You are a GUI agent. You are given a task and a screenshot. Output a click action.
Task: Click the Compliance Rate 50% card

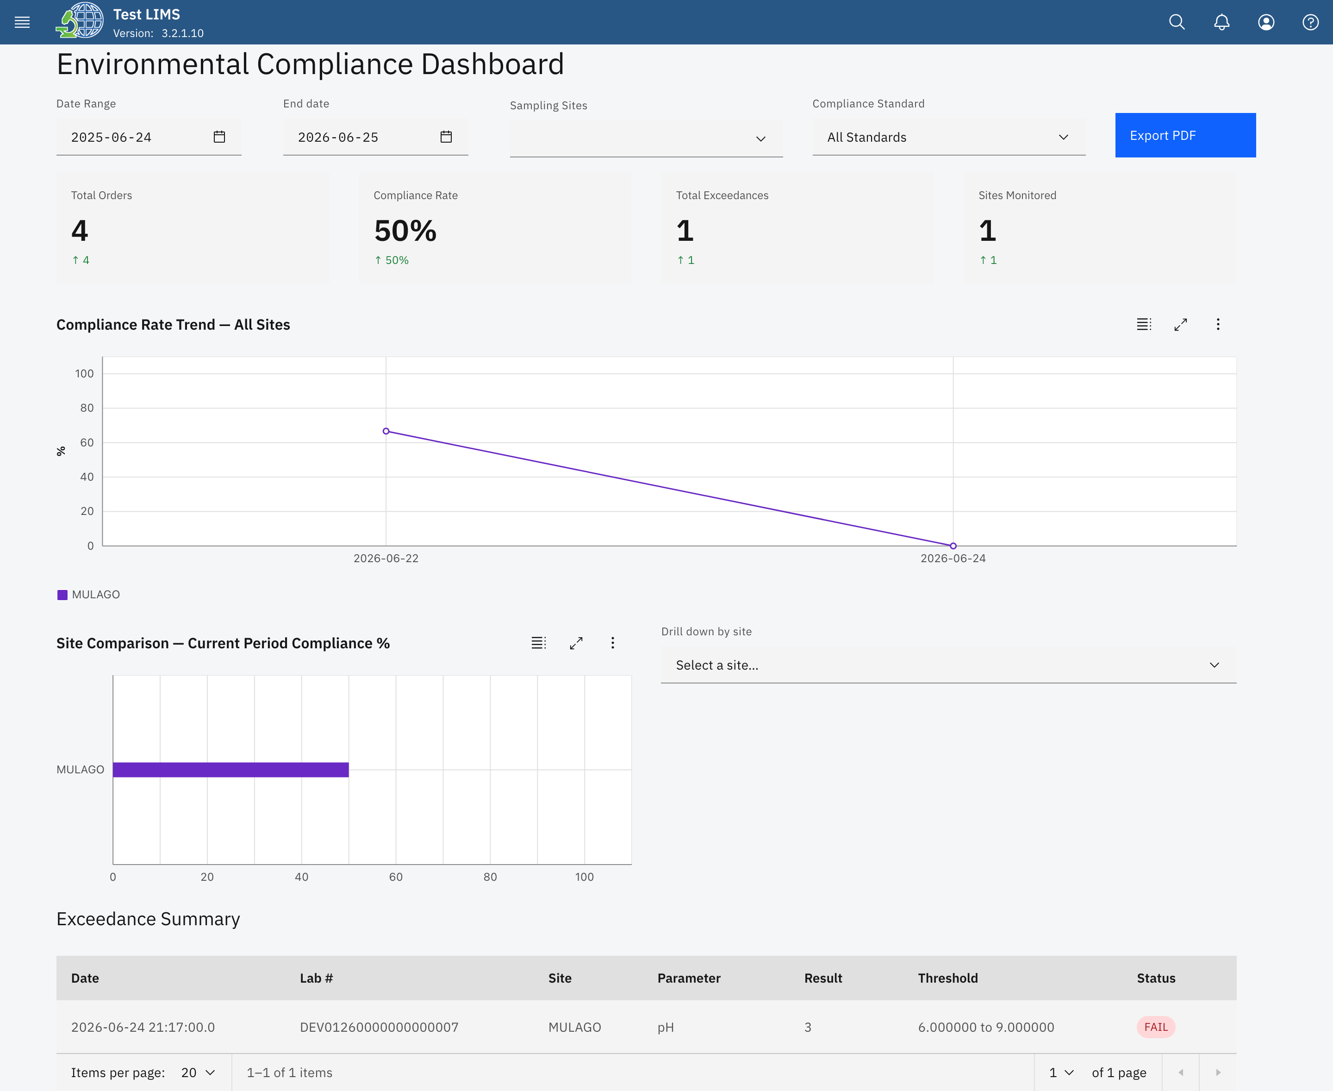pos(495,228)
